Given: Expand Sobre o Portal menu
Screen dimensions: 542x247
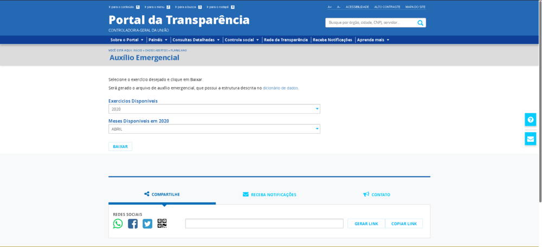Looking at the screenshot, I should 127,40.
